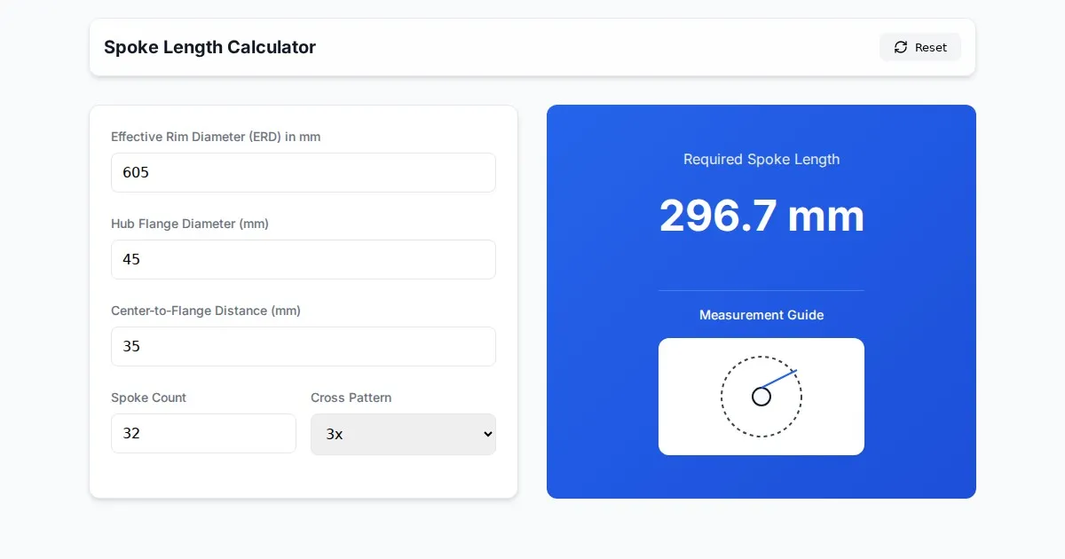Click the Cross Pattern label text

(x=351, y=398)
